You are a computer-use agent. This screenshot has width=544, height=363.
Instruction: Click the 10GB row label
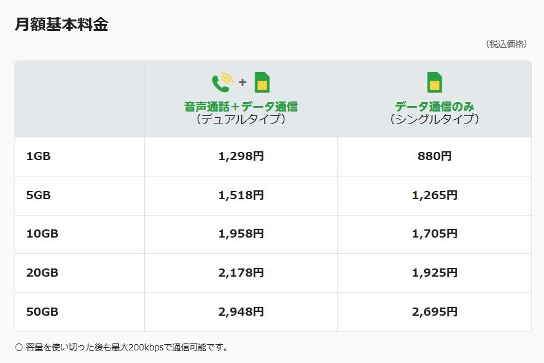pos(42,234)
